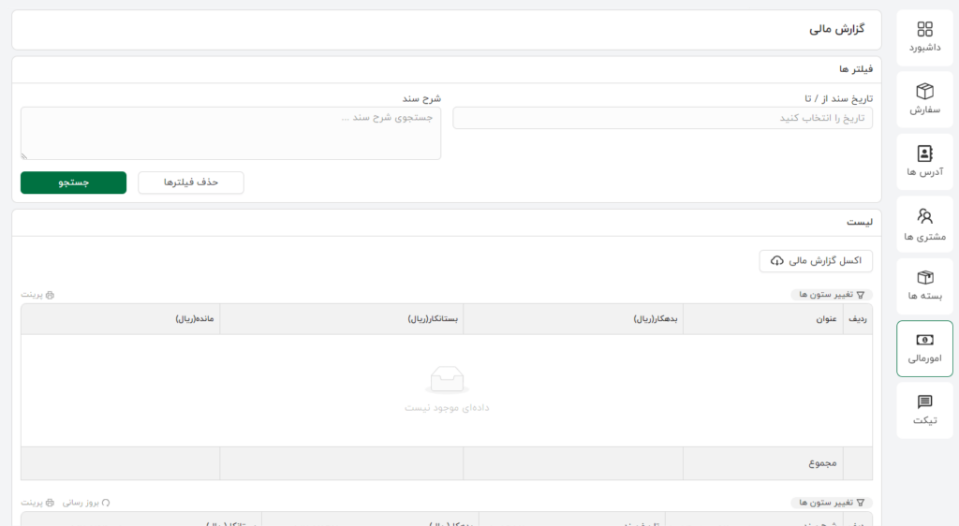Go to سفارش (Orders) in the sidebar
Image resolution: width=959 pixels, height=526 pixels.
(x=924, y=99)
